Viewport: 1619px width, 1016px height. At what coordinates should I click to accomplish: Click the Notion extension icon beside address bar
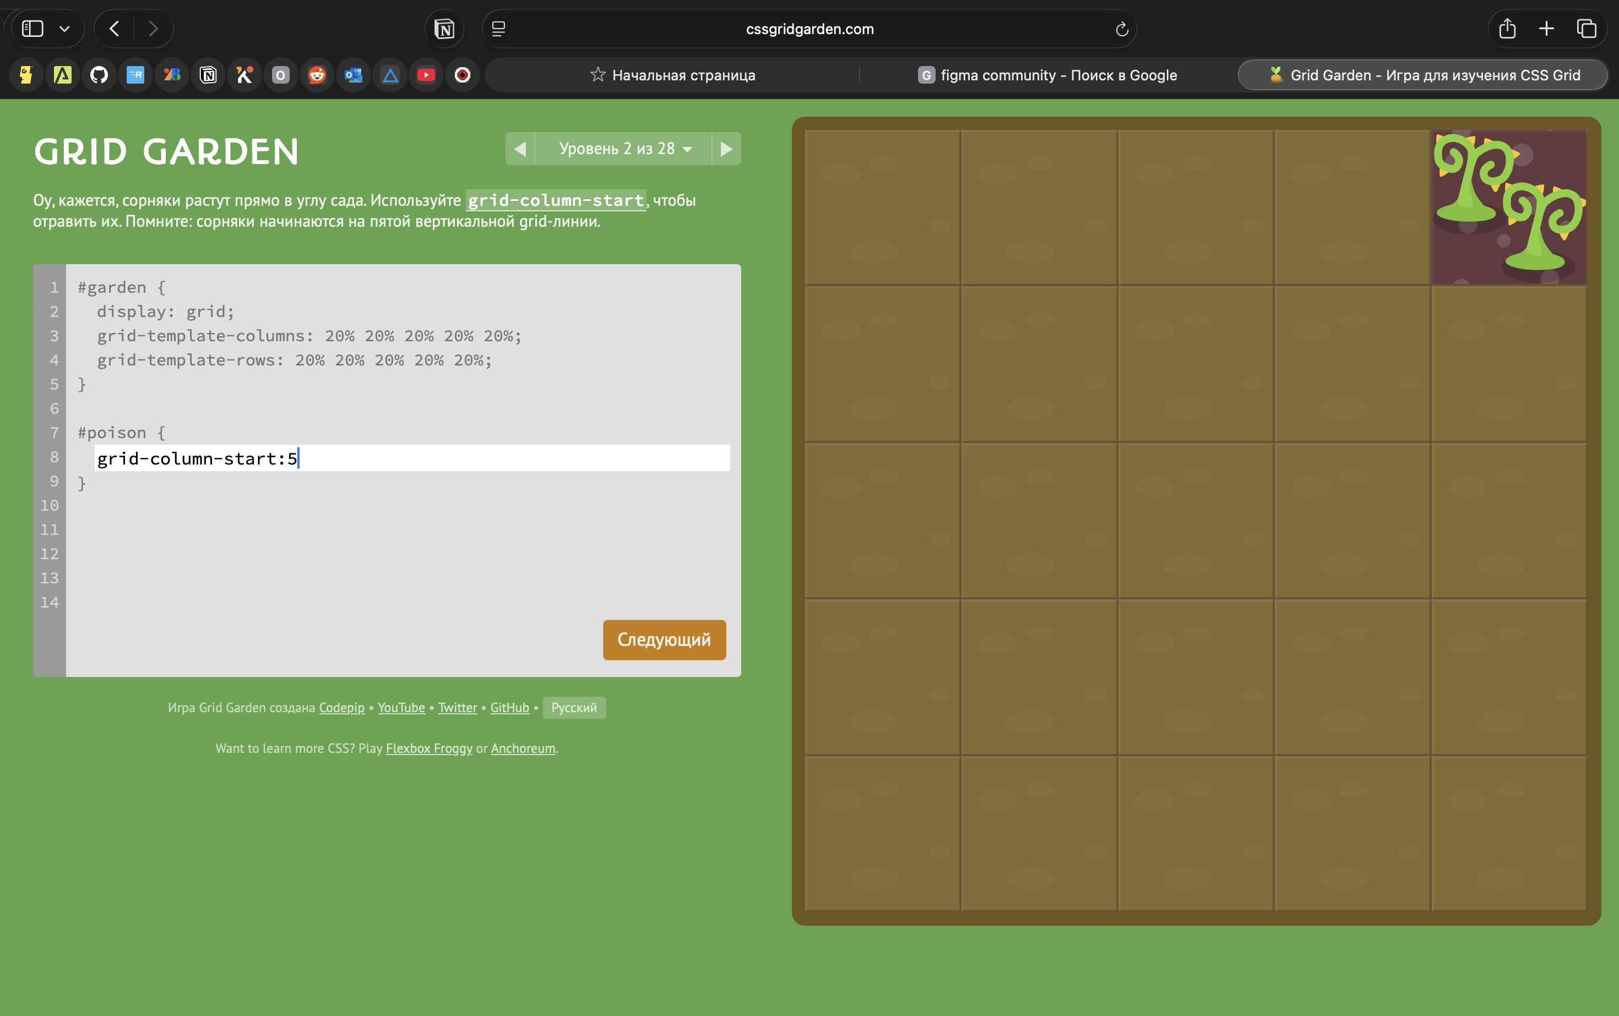click(444, 29)
